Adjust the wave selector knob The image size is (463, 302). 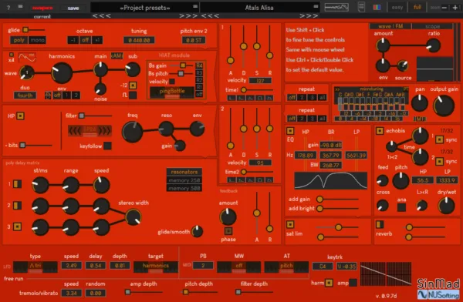26,72
